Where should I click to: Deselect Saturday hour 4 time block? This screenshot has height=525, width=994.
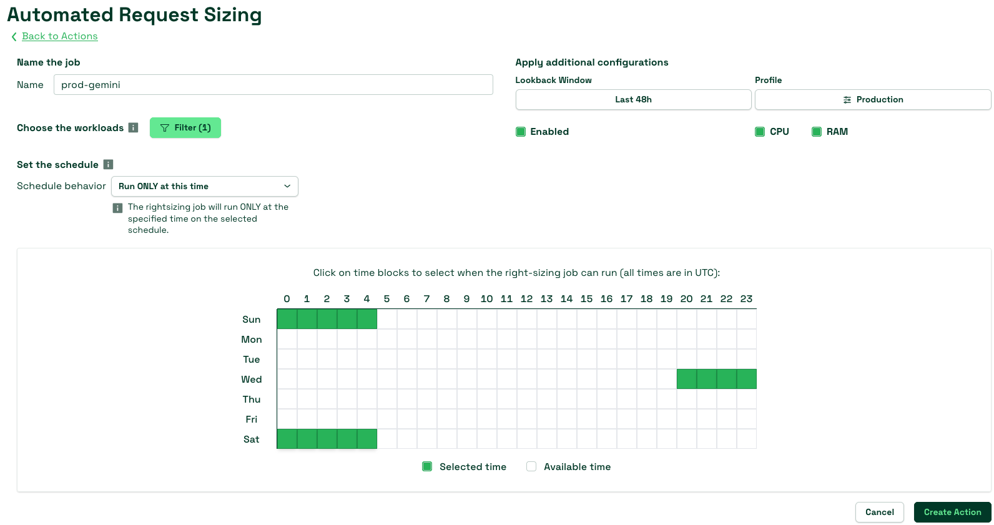pos(367,439)
